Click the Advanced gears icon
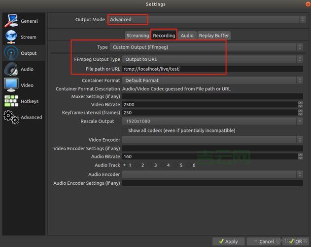This screenshot has height=247, width=311. tap(11, 117)
